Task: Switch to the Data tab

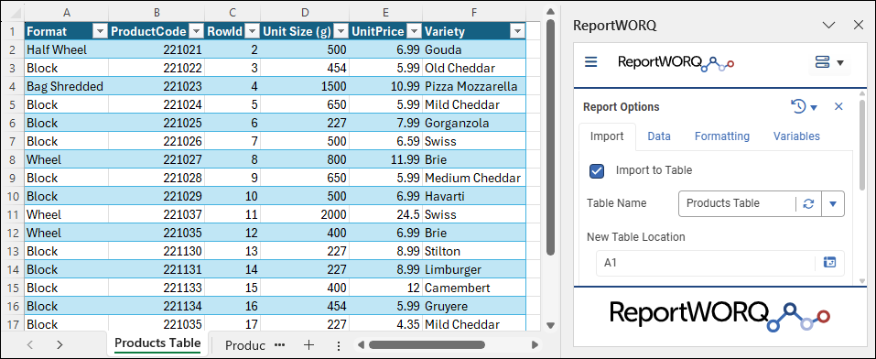Action: pyautogui.click(x=659, y=136)
